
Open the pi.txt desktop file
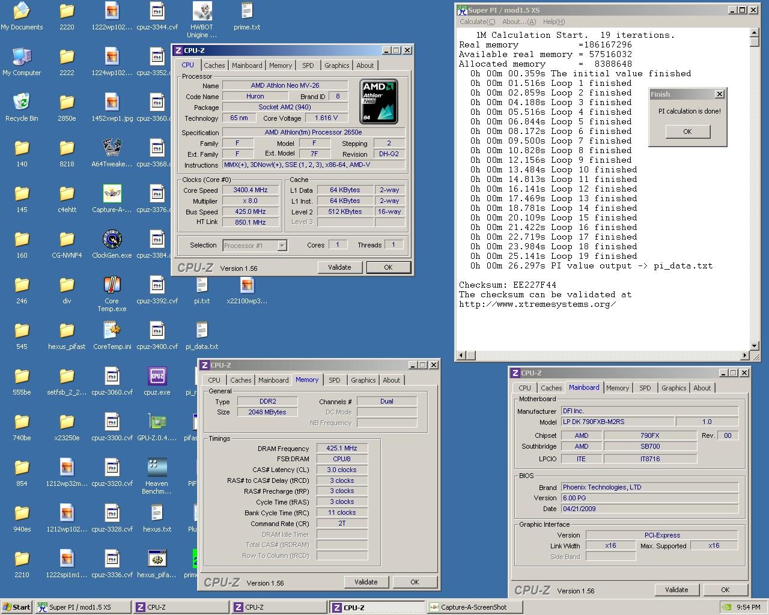(202, 289)
